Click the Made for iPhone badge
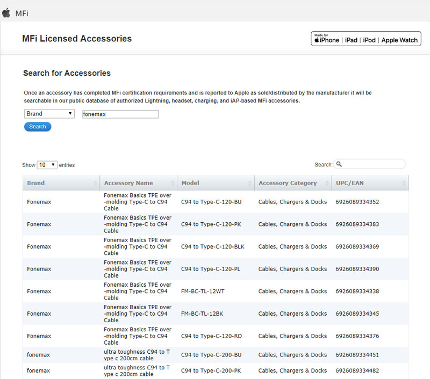The image size is (430, 379). 366,39
